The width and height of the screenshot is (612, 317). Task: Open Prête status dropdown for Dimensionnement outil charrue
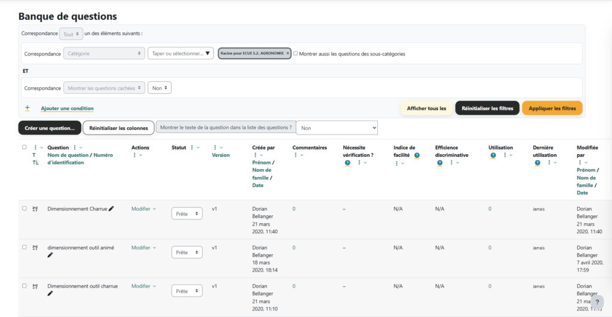[x=187, y=291]
